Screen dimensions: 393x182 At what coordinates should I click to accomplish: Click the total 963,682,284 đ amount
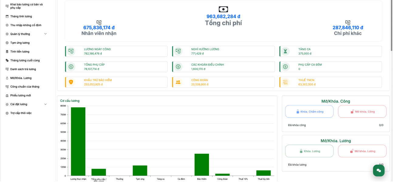(x=223, y=16)
